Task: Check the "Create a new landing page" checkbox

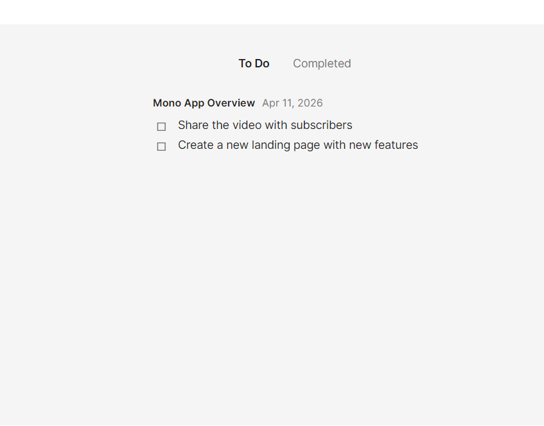Action: point(161,146)
